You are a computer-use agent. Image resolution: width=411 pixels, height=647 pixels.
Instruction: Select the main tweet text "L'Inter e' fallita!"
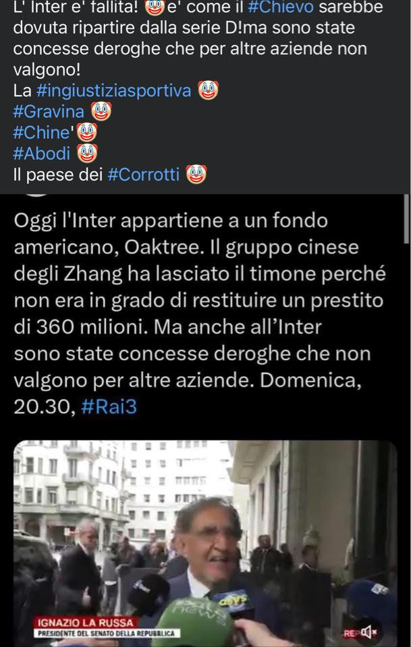[x=76, y=7]
